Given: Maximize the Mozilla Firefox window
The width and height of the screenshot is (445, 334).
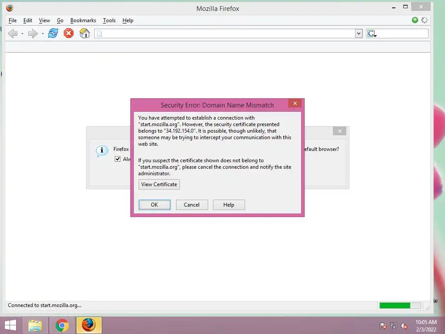Looking at the screenshot, I should point(405,7).
